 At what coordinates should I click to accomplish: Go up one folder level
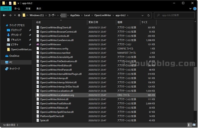tap(19, 15)
